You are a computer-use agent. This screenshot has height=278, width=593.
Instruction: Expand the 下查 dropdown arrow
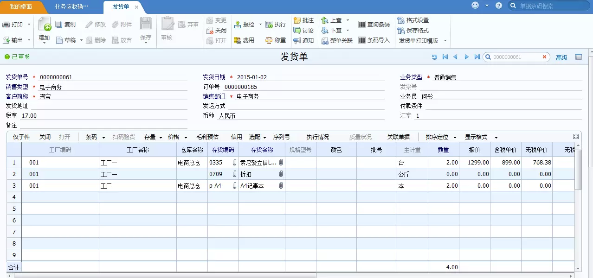click(x=348, y=31)
